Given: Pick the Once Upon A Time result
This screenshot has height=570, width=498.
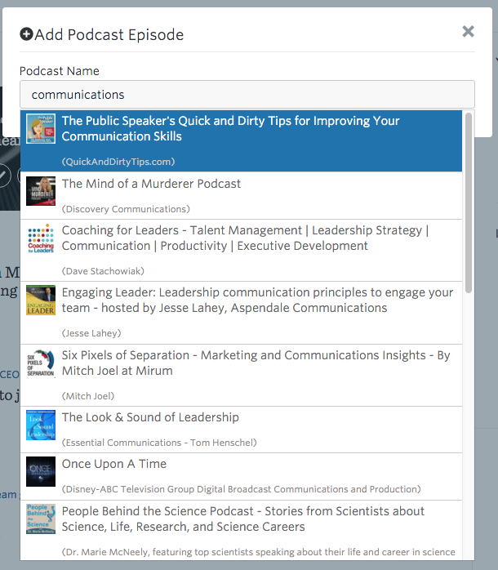Looking at the screenshot, I should [x=241, y=476].
